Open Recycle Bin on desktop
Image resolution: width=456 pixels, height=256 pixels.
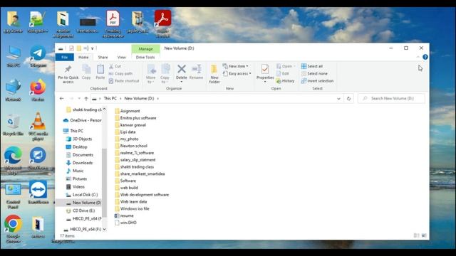(x=13, y=125)
